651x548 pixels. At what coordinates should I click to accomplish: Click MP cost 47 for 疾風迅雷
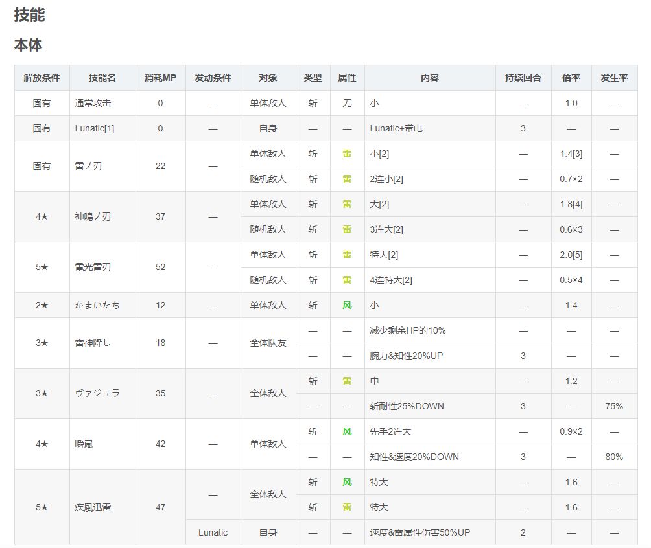coord(161,507)
